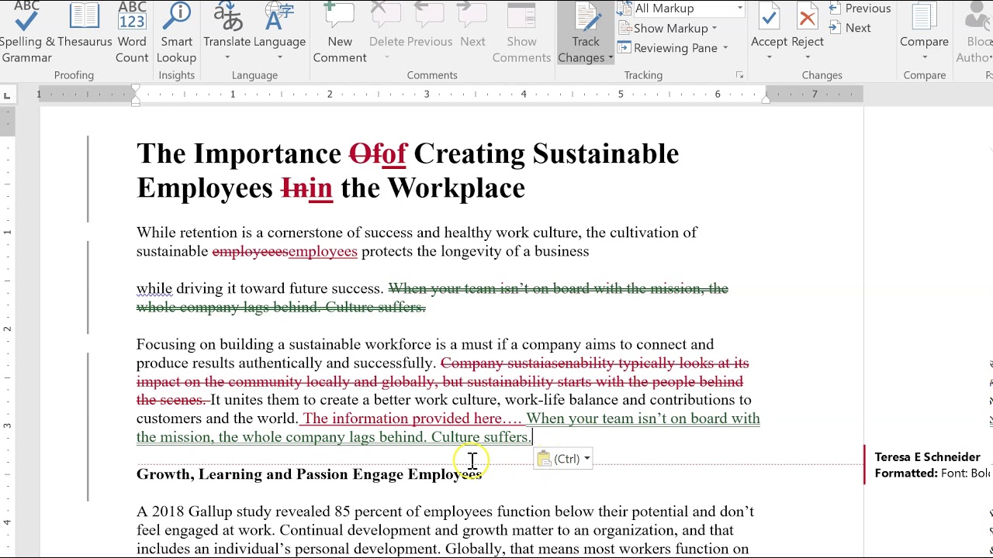This screenshot has width=993, height=558.
Task: Open the All Markup display combo box
Action: coord(681,9)
